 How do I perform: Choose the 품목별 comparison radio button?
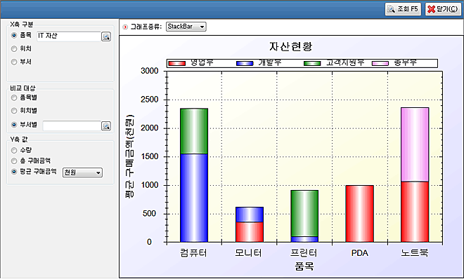(14, 97)
